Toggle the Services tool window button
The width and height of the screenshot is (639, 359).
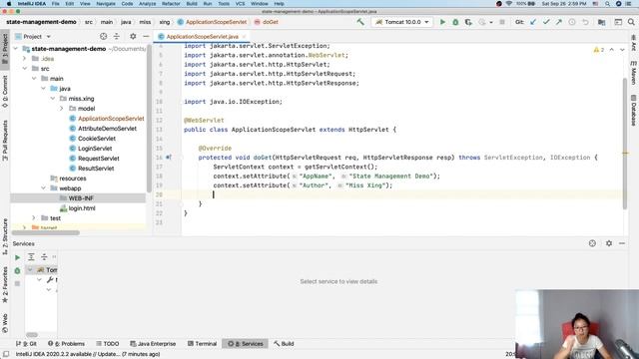(246, 343)
